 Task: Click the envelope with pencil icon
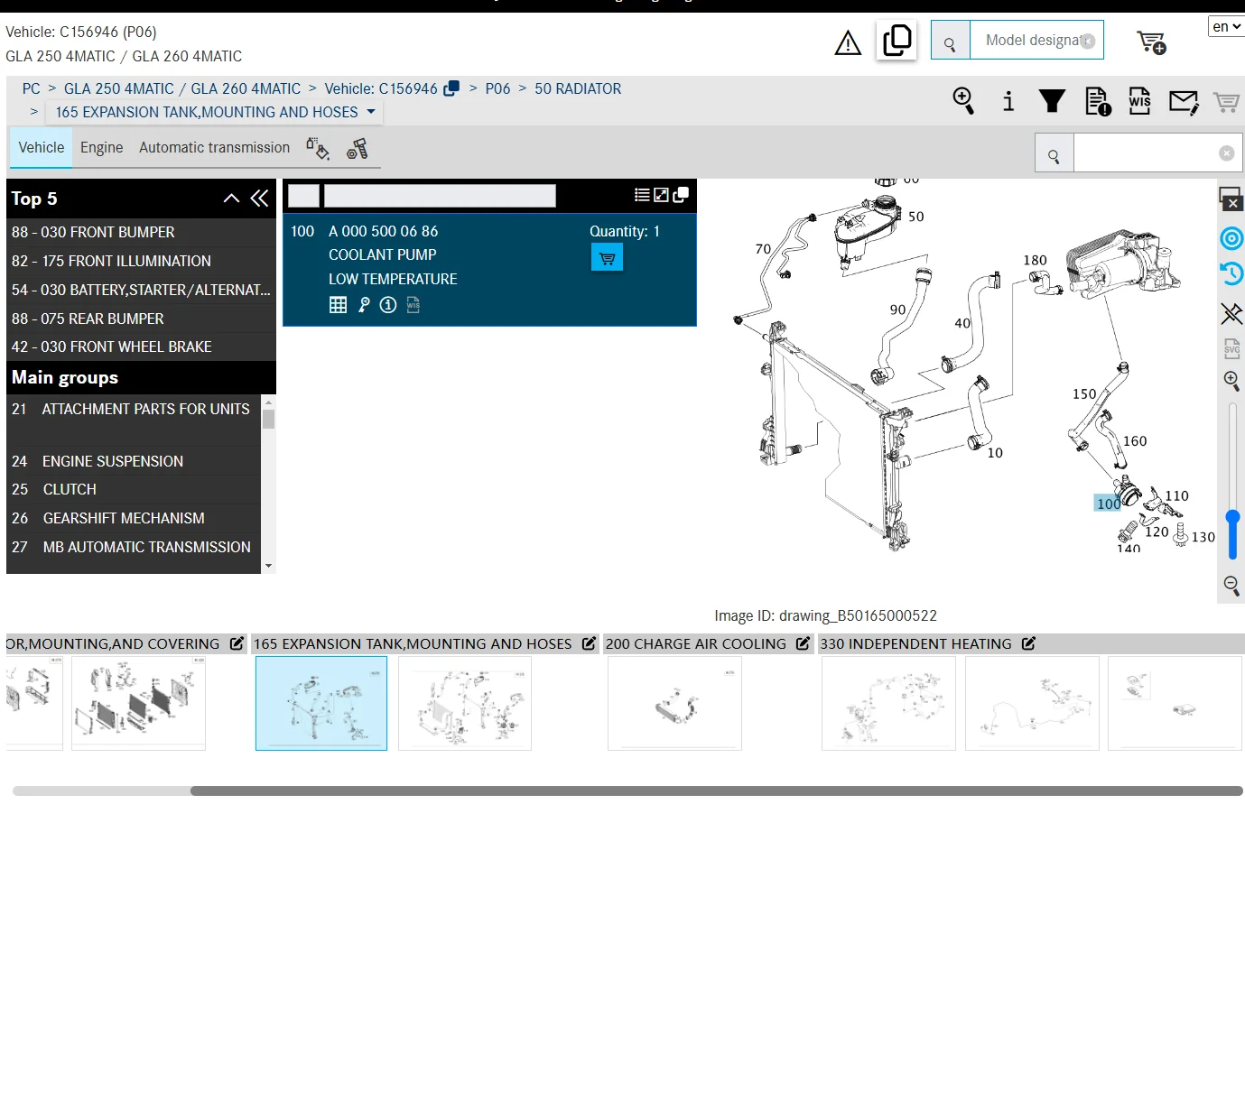(x=1184, y=102)
